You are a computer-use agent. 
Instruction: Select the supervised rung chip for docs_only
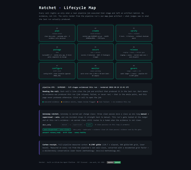coord(77,125)
